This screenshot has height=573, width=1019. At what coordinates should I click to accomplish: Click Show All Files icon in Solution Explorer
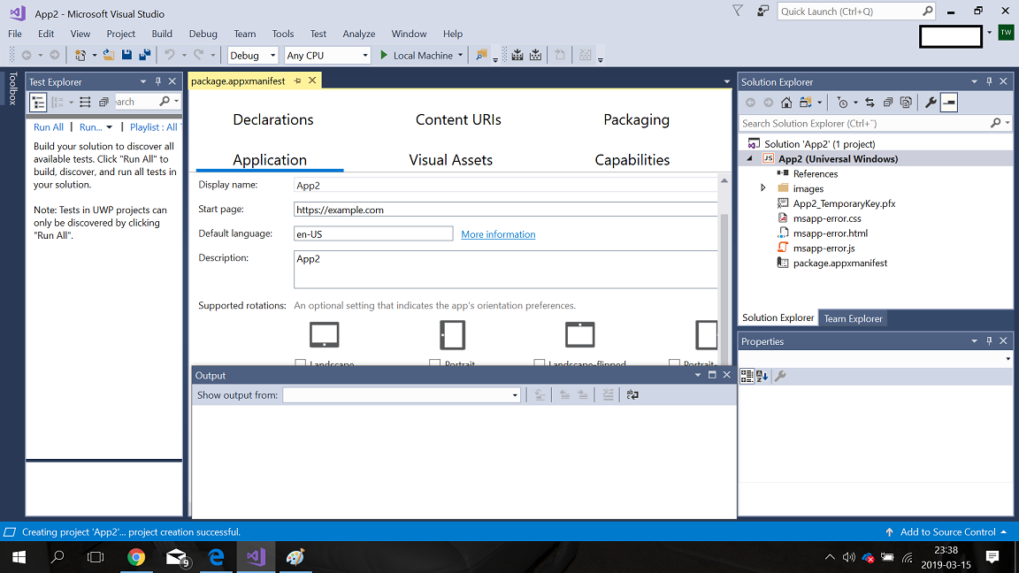click(x=906, y=103)
